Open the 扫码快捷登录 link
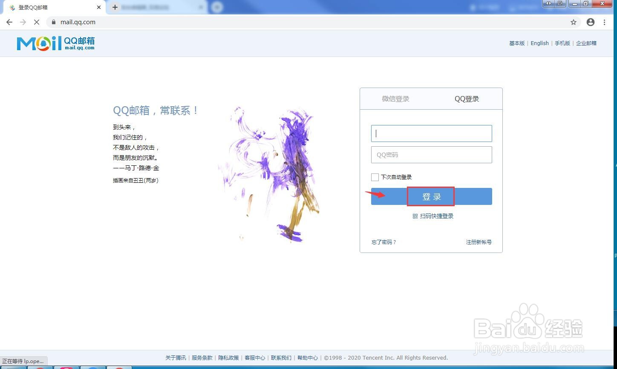617x369 pixels. pos(437,216)
